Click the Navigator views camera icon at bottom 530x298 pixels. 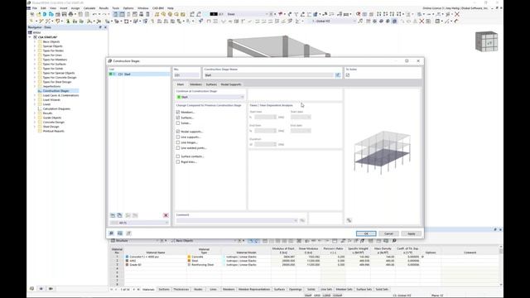point(51,289)
